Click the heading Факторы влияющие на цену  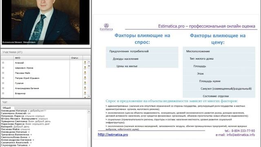click(x=217, y=39)
